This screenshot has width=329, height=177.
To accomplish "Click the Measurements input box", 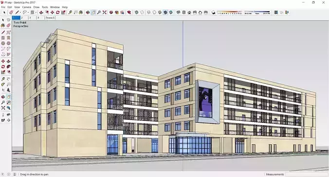I will click(x=307, y=174).
